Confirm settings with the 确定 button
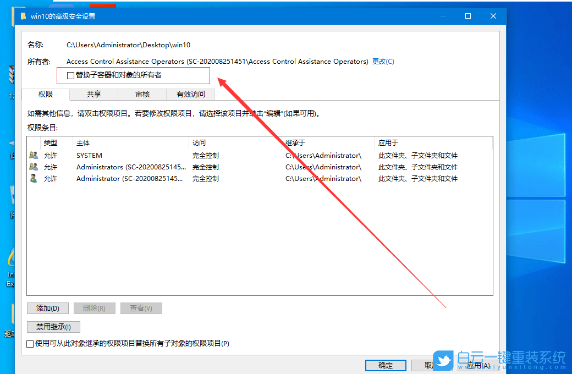Viewport: 572px width, 374px height. tap(386, 365)
